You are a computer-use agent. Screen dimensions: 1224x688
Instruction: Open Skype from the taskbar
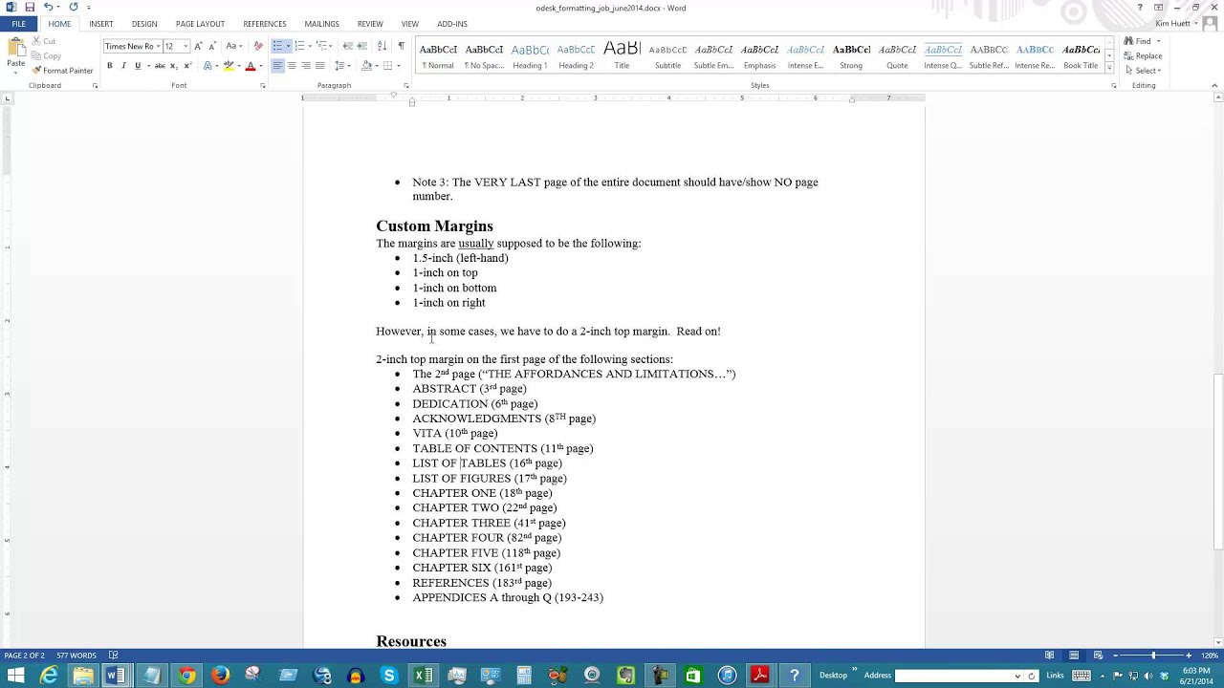point(389,676)
